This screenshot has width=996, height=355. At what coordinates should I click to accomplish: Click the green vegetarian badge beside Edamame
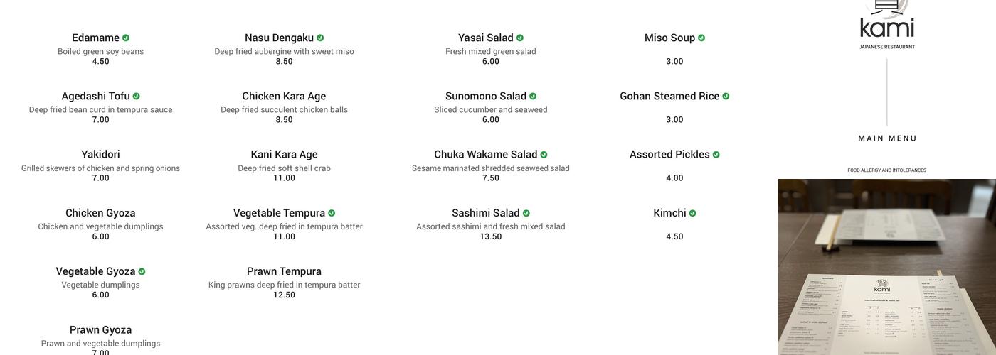point(126,38)
